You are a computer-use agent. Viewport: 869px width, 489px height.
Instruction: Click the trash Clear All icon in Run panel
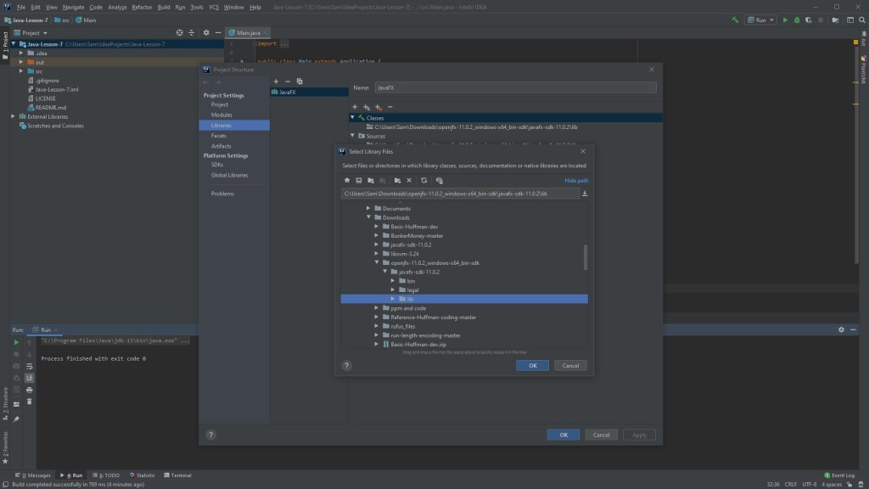pyautogui.click(x=29, y=402)
